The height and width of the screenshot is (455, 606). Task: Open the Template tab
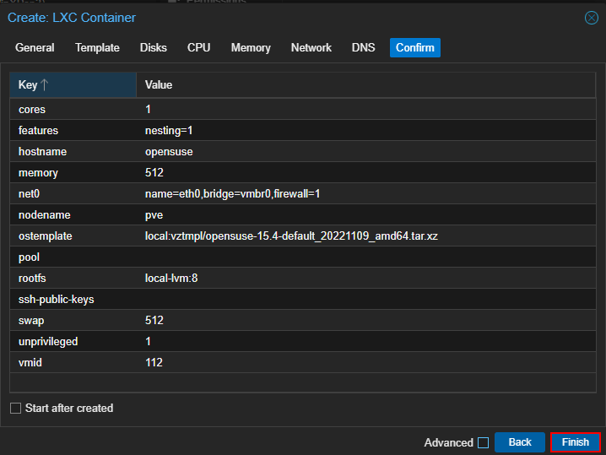pyautogui.click(x=97, y=48)
